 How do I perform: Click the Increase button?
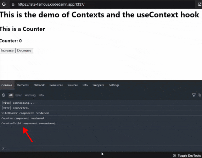[7, 50]
